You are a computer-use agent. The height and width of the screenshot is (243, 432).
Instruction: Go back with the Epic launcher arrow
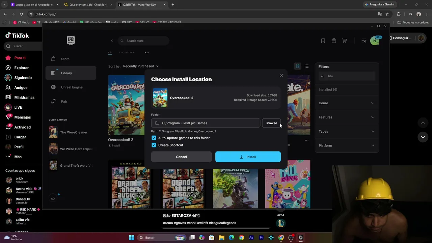click(112, 41)
